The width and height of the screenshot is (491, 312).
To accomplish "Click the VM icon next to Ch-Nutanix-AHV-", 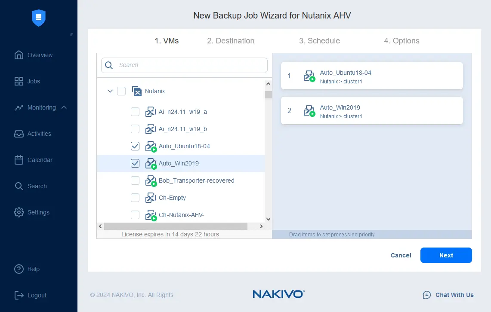I will coord(151,215).
